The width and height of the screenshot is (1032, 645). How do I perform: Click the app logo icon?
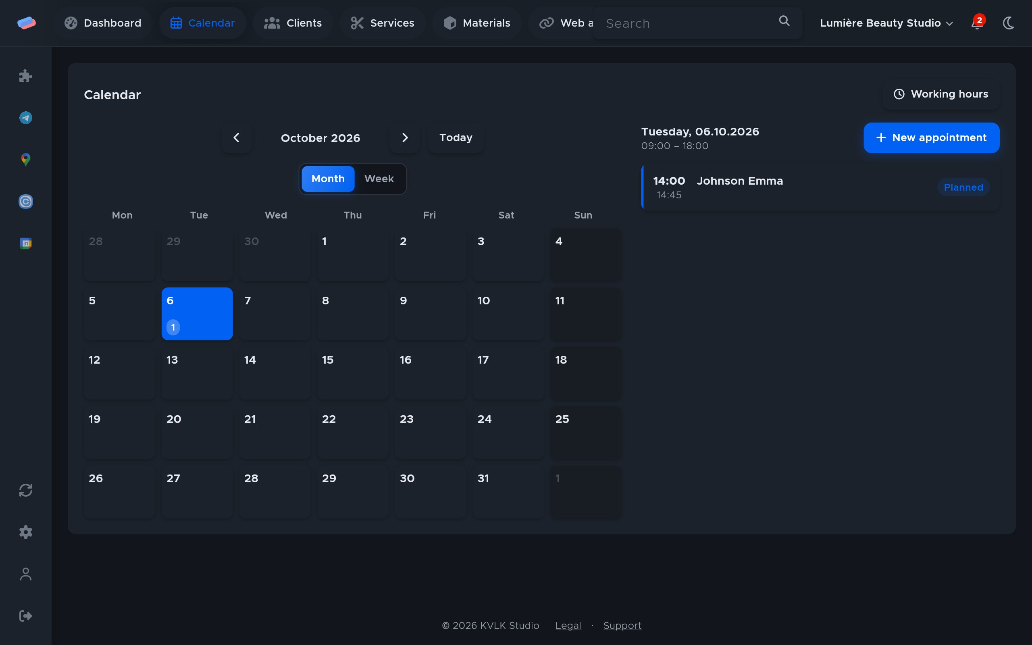coord(27,23)
